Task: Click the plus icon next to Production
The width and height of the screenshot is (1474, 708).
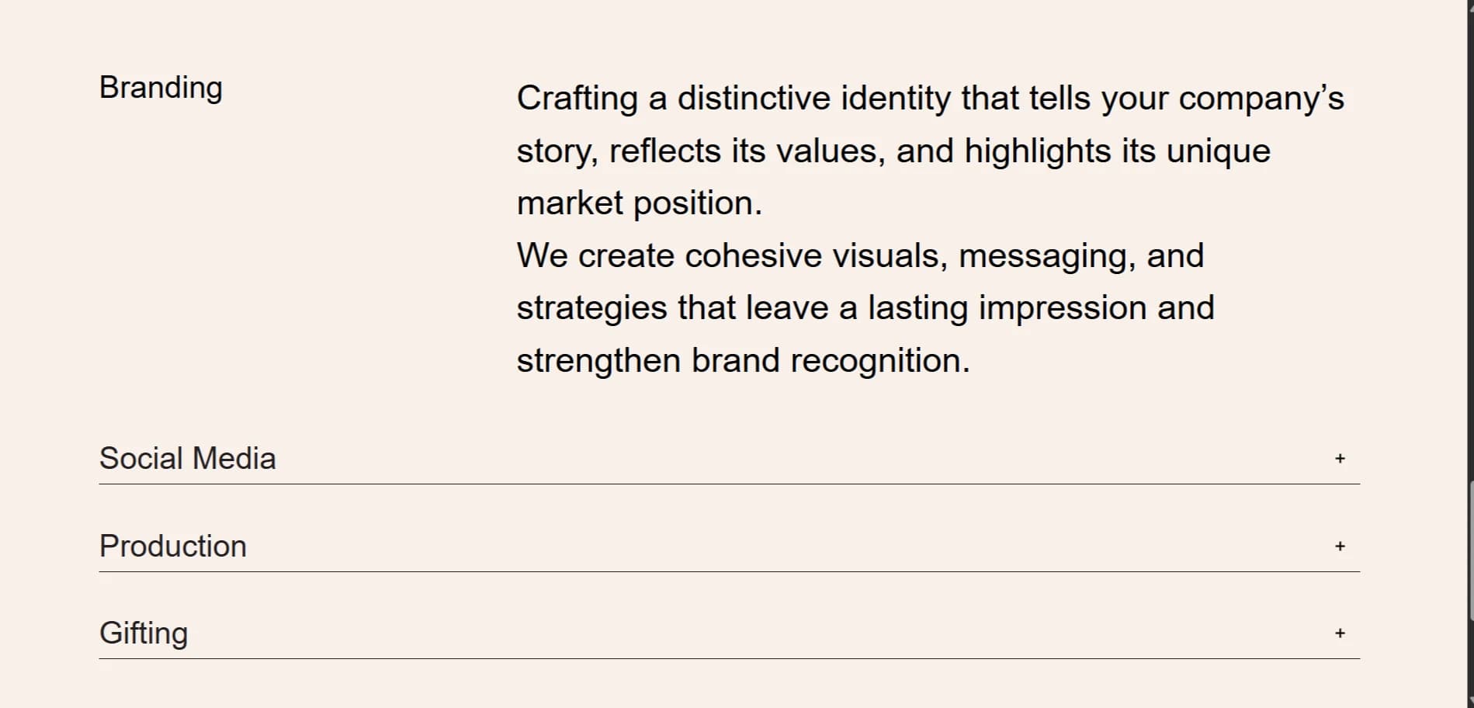Action: tap(1340, 547)
